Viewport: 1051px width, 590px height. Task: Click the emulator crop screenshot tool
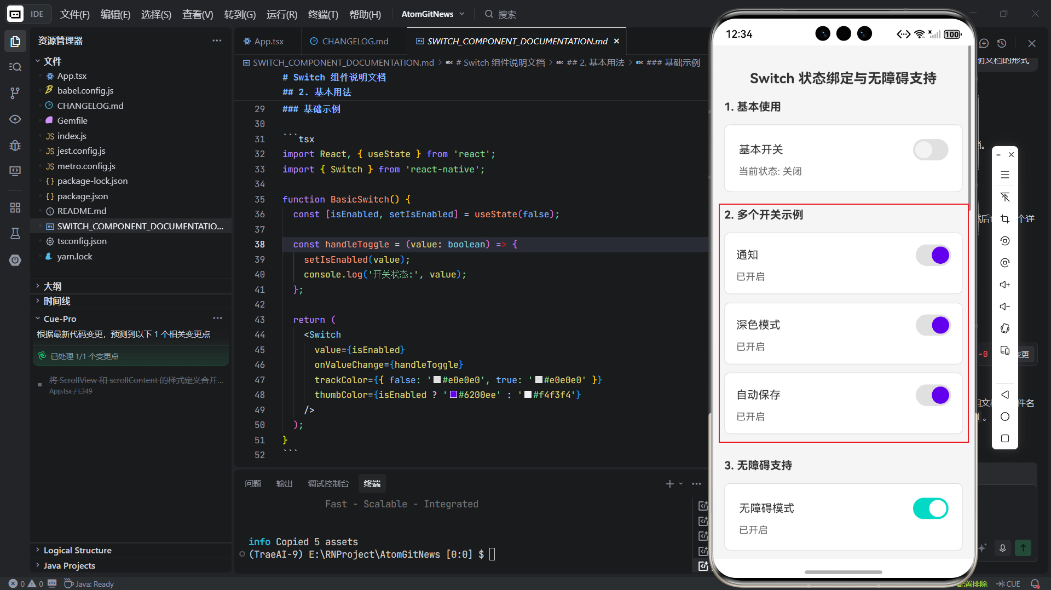tap(1005, 219)
